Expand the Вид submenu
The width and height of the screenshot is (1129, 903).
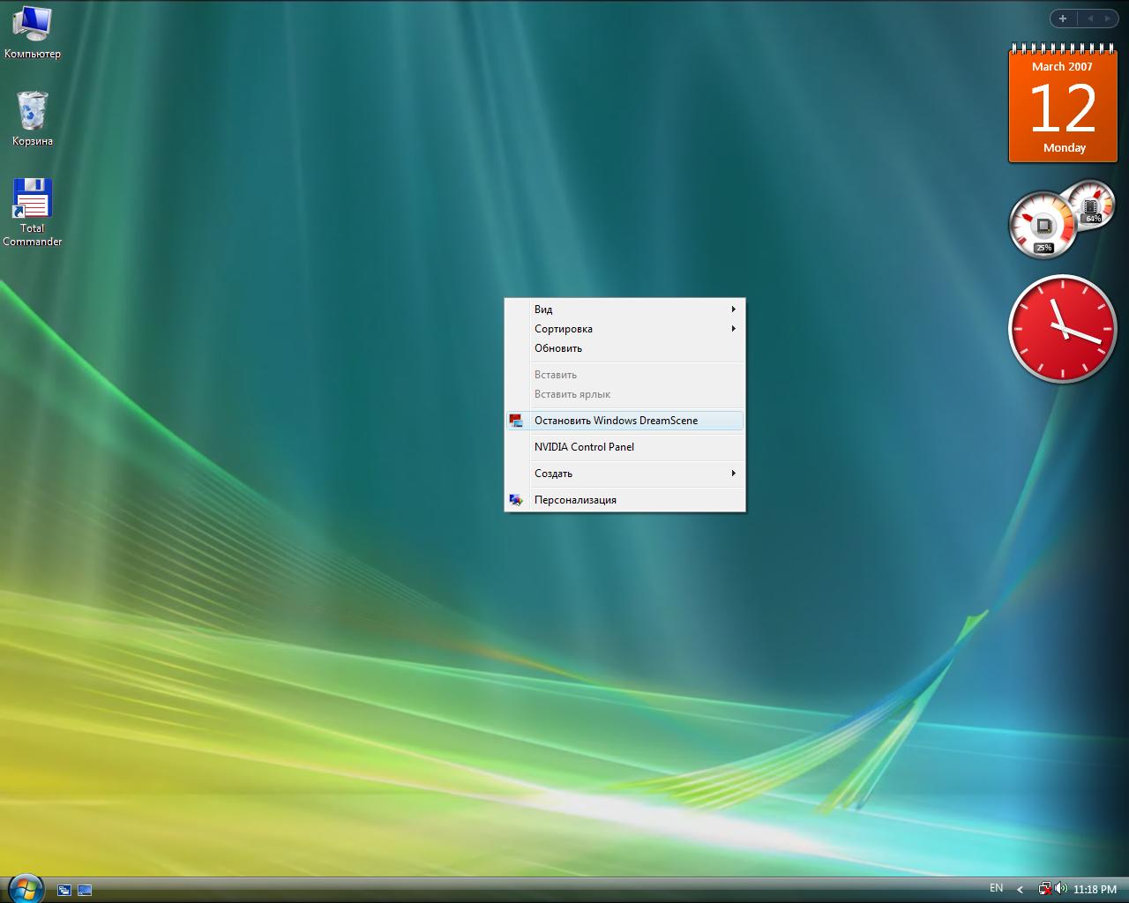tap(624, 310)
